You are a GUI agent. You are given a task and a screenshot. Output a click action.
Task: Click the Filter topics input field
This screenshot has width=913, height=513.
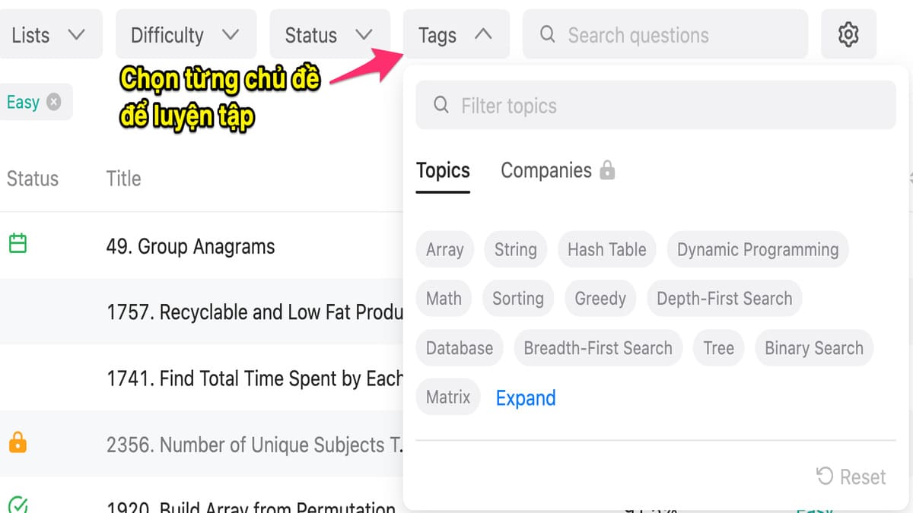pos(654,106)
